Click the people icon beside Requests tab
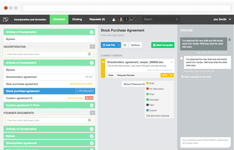 114,19
